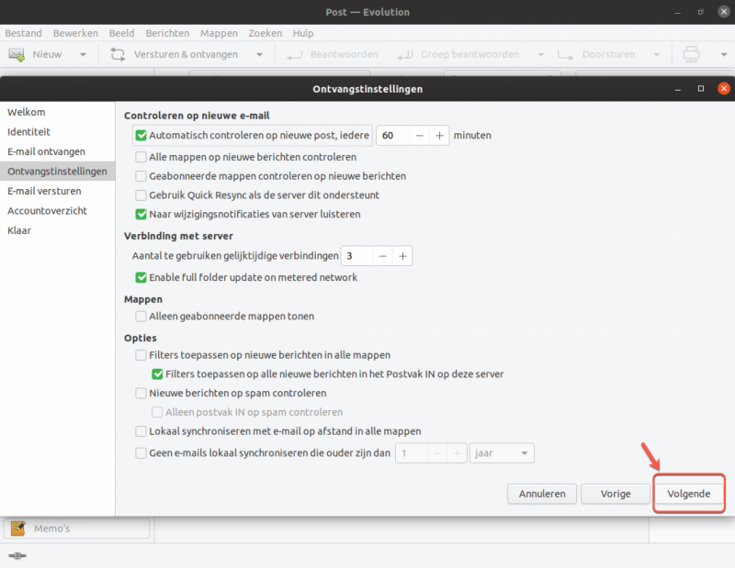Tick Nieuwe berichten op spam controleren
The height and width of the screenshot is (568, 735).
click(x=141, y=393)
